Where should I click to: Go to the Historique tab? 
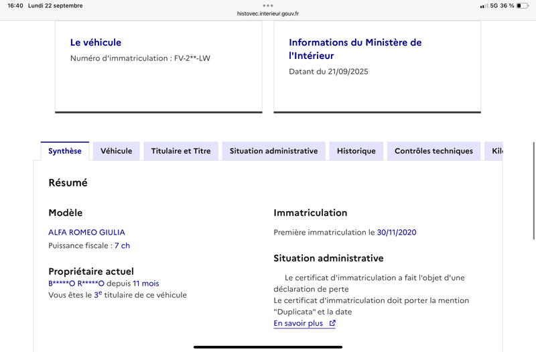(356, 151)
